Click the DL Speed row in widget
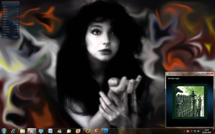This screenshot has height=134, width=215. click(11, 29)
